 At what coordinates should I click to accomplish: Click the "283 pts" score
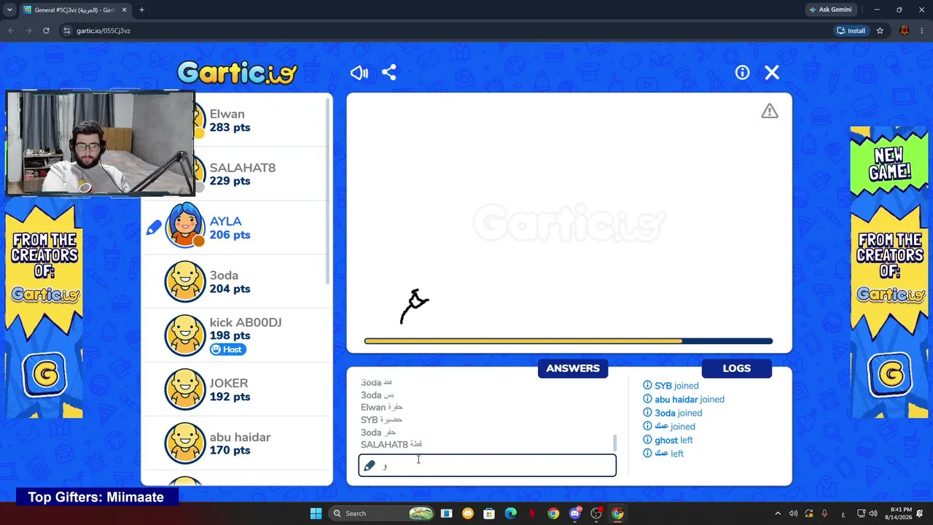point(230,128)
